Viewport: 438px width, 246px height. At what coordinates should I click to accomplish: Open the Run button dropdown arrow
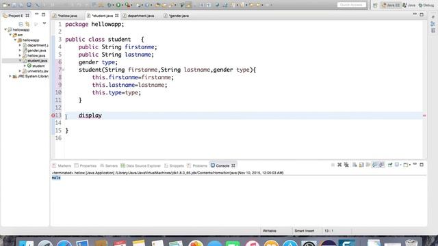[123, 5]
